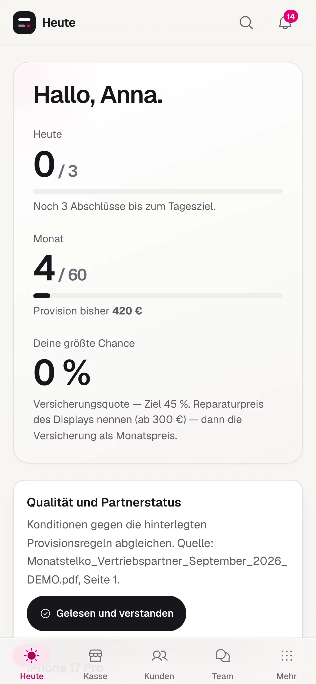Viewport: 316px width, 684px height.
Task: Click the Gelesen und verstanden button
Action: click(x=106, y=613)
